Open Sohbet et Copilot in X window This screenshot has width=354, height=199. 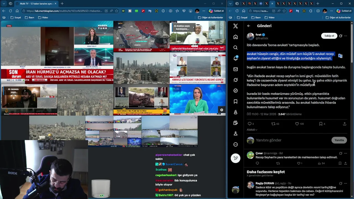(344, 11)
